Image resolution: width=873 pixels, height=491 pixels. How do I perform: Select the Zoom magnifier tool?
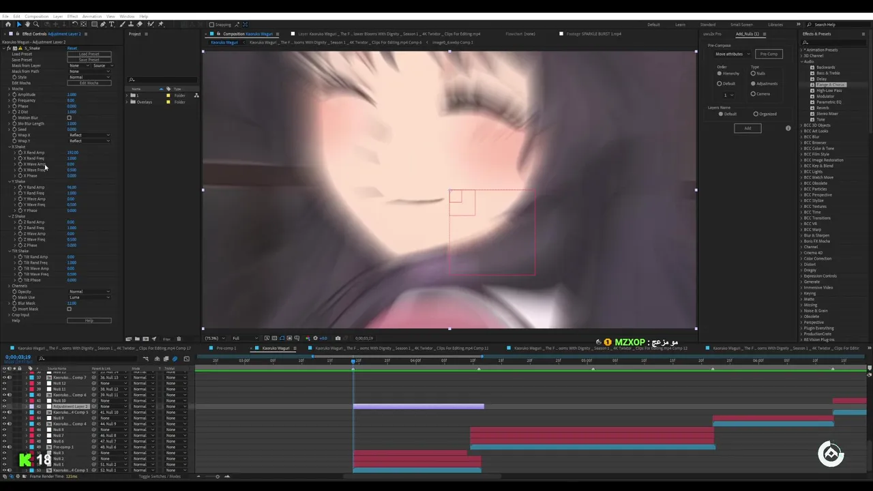(x=36, y=24)
